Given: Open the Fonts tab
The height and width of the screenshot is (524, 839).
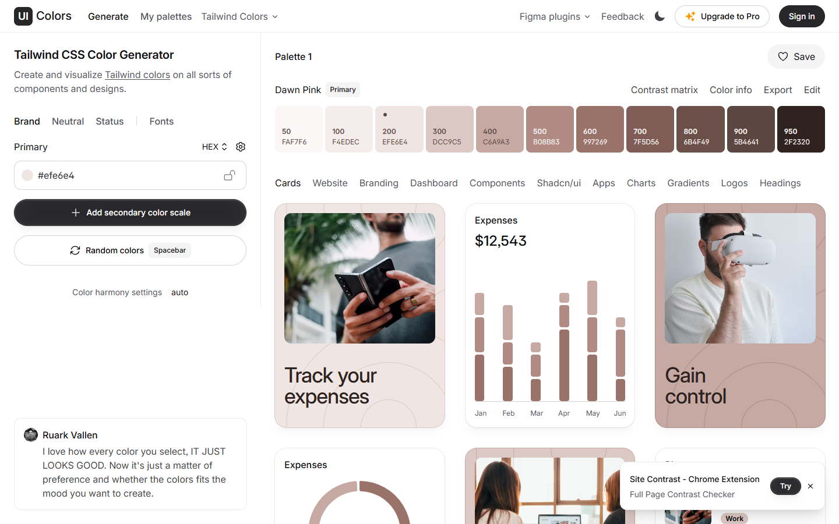Looking at the screenshot, I should (x=161, y=121).
